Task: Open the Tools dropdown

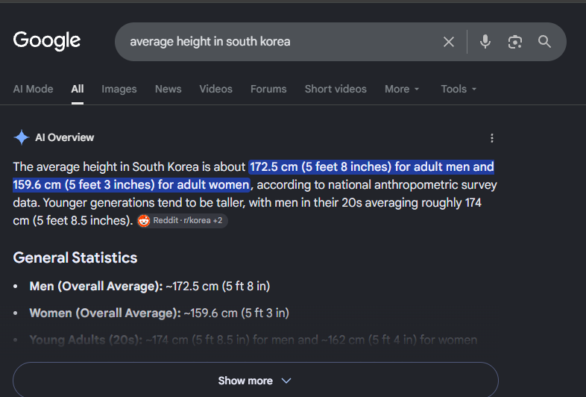Action: [459, 89]
